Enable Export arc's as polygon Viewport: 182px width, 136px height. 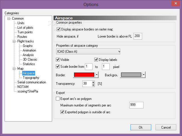coord(58,98)
